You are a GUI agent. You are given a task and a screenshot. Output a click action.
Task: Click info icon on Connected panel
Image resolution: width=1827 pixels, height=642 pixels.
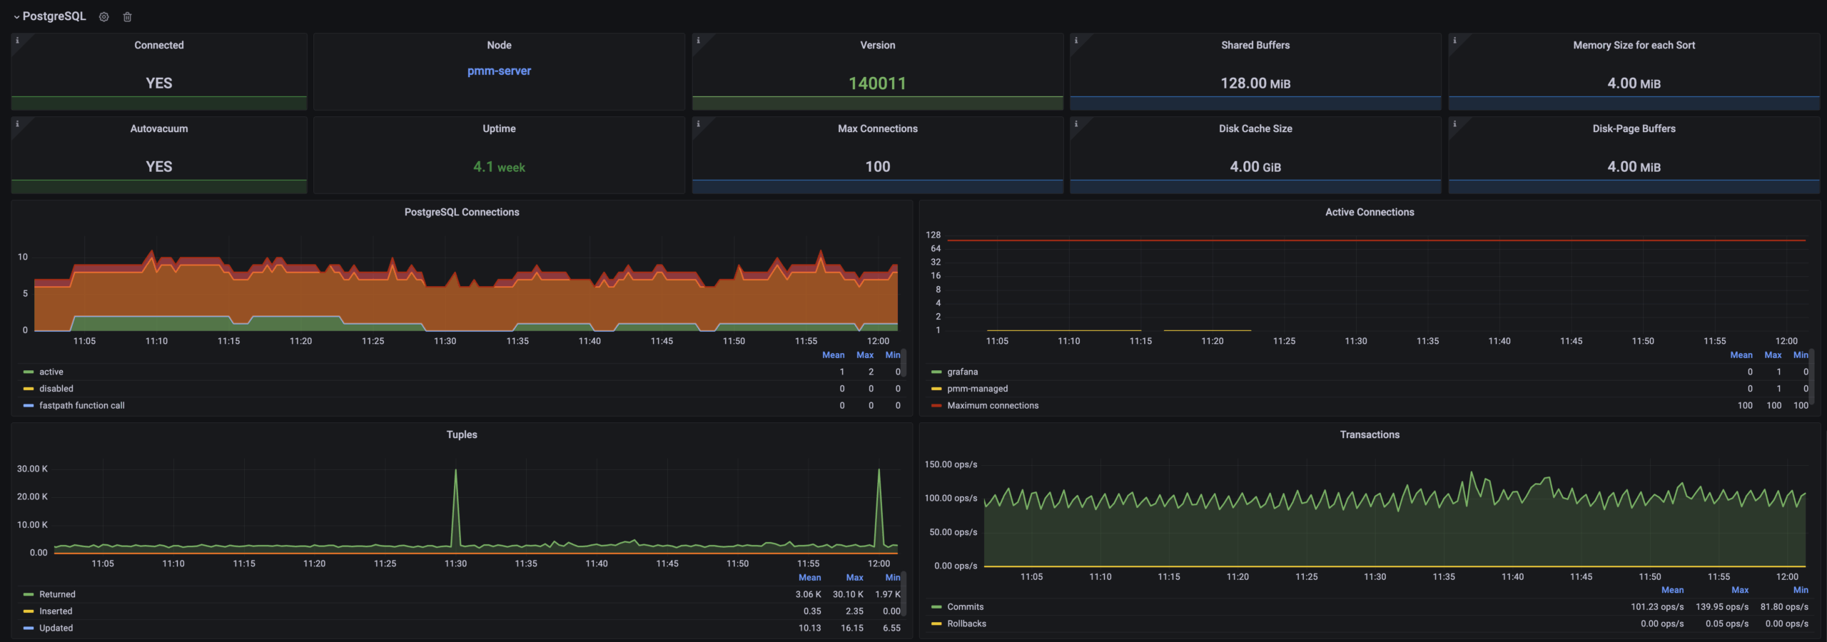pyautogui.click(x=17, y=41)
